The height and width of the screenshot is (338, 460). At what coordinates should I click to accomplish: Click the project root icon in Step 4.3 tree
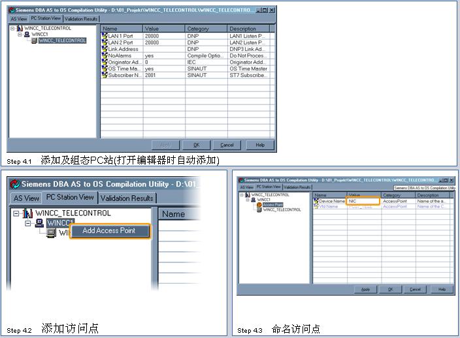point(247,195)
